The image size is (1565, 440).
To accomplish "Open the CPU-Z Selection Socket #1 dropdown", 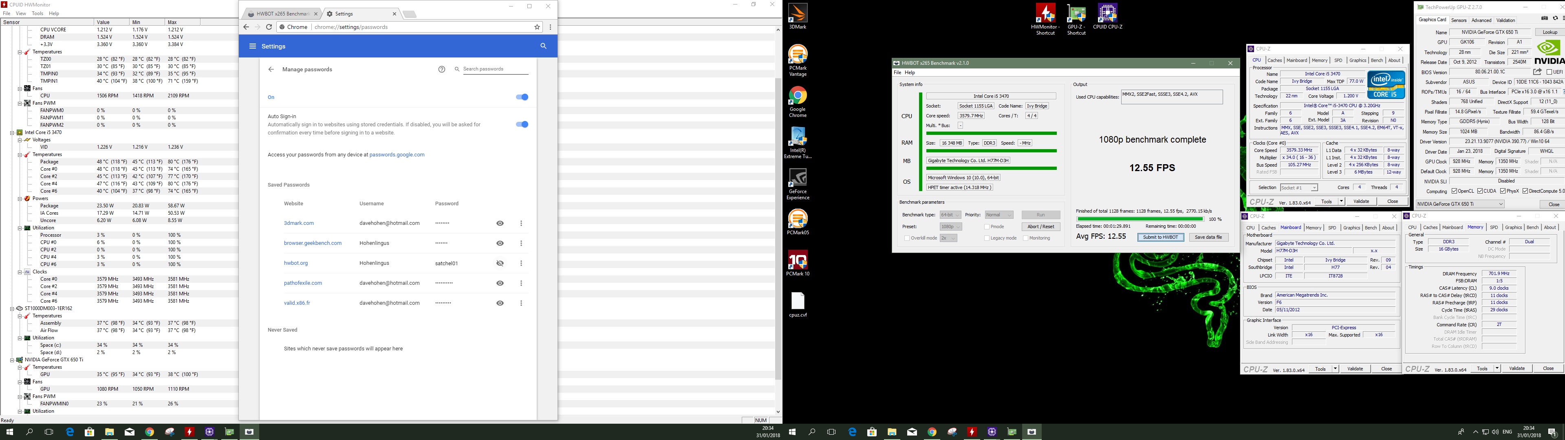I will (1298, 188).
